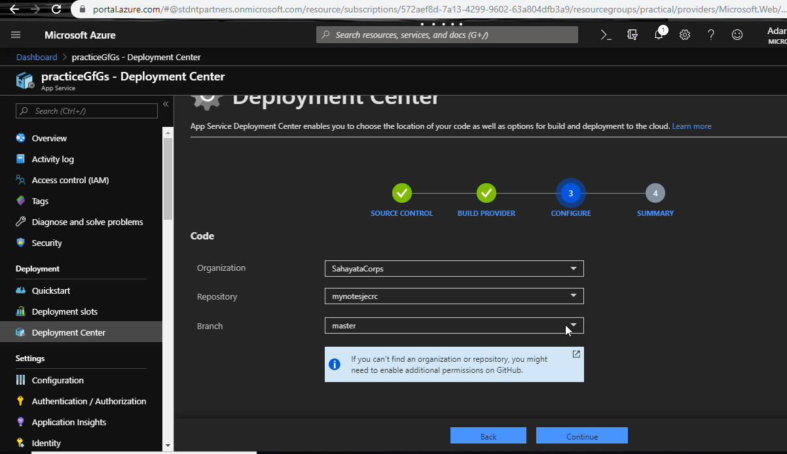The height and width of the screenshot is (454, 787).
Task: Click the Deployment slots icon
Action: [x=20, y=311]
